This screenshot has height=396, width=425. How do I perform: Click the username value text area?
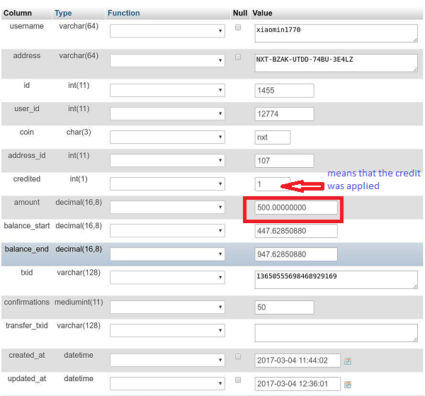tap(336, 32)
